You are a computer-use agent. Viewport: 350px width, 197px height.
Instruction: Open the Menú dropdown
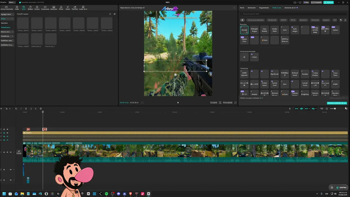[x=12, y=2]
